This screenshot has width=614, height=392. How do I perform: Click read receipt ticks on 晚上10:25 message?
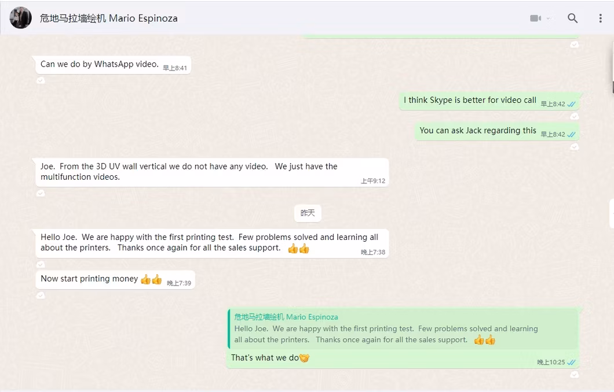click(571, 363)
